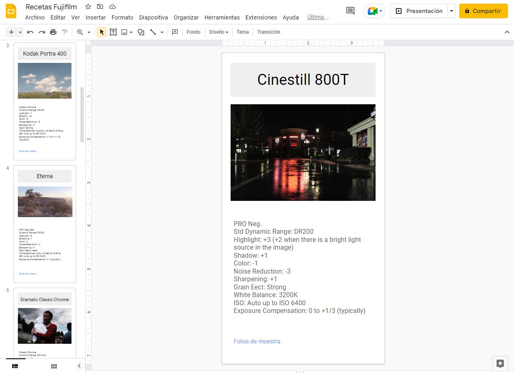Open the Formato menu

[123, 17]
